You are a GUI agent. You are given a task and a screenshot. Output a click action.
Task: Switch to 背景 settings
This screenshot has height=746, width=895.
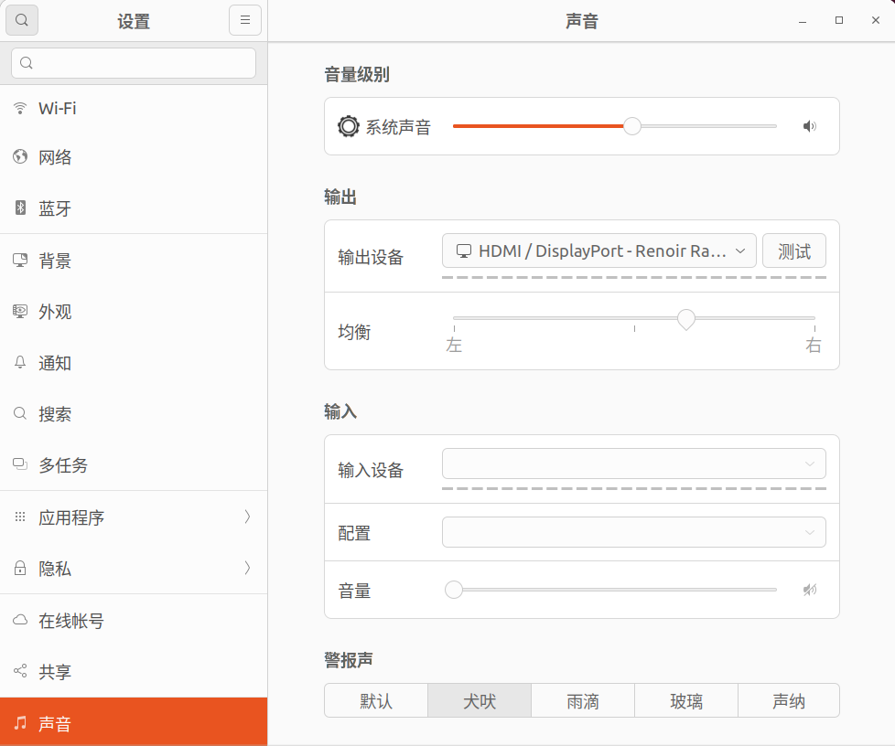(134, 261)
